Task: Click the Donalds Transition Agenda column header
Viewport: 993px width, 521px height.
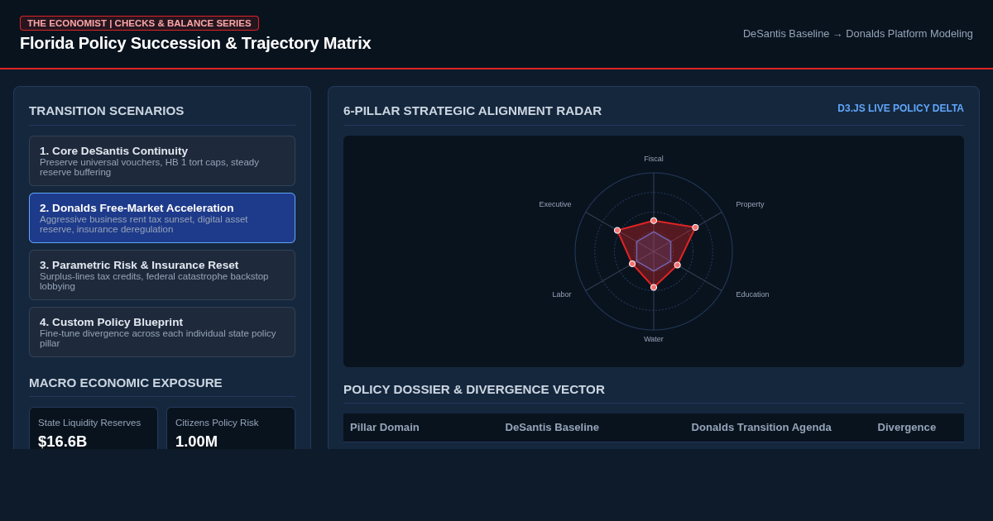Action: pos(761,428)
